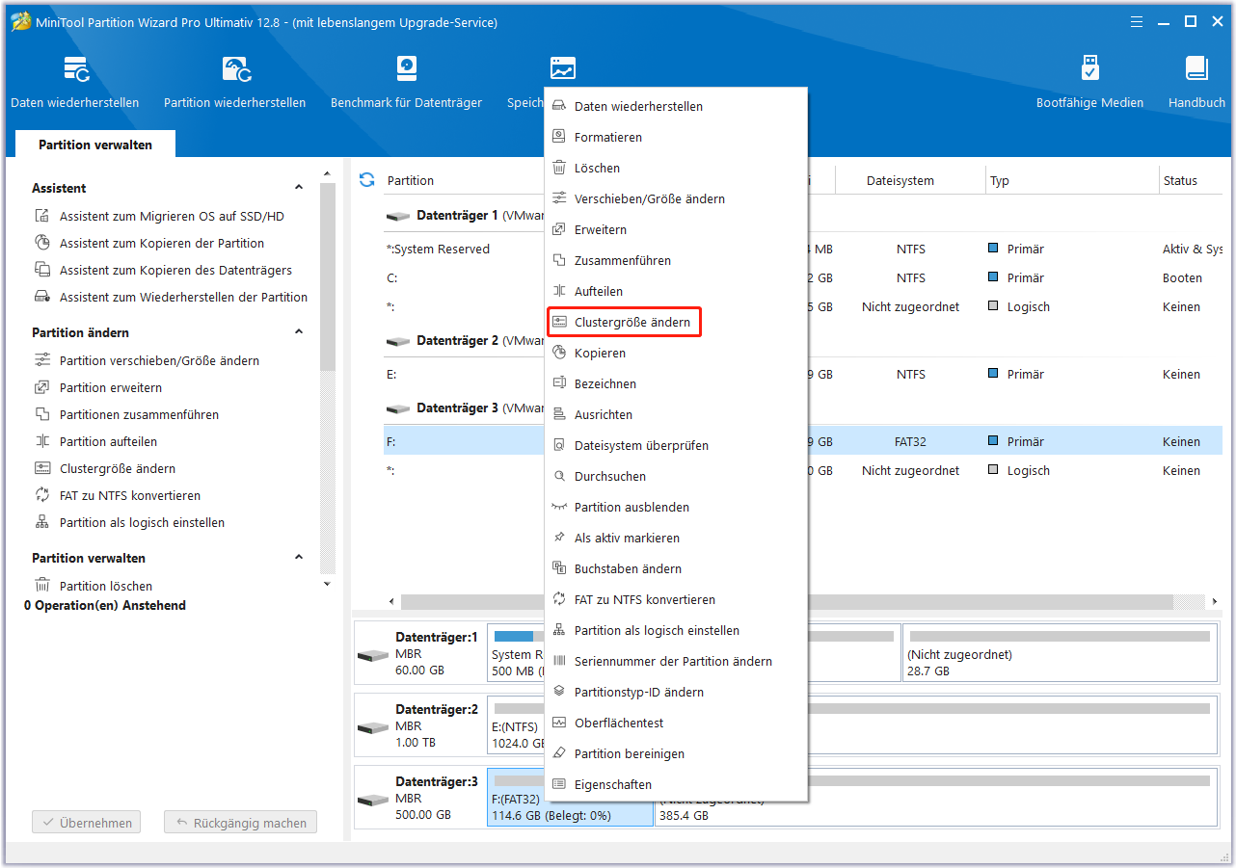The height and width of the screenshot is (868, 1236).
Task: Select the C: partition row
Action: [x=803, y=277]
